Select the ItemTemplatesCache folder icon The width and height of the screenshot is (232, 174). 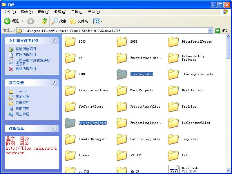tap(173, 75)
